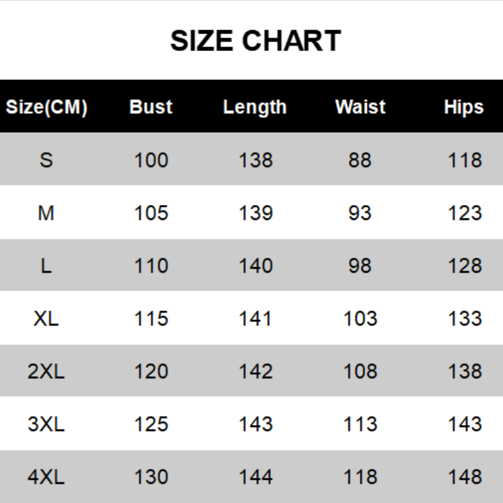Select the Bust column header
The height and width of the screenshot is (503, 503).
point(151,107)
